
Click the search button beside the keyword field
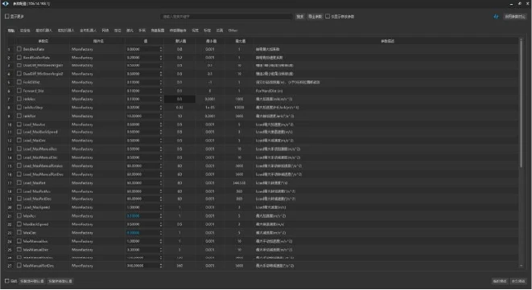(300, 16)
